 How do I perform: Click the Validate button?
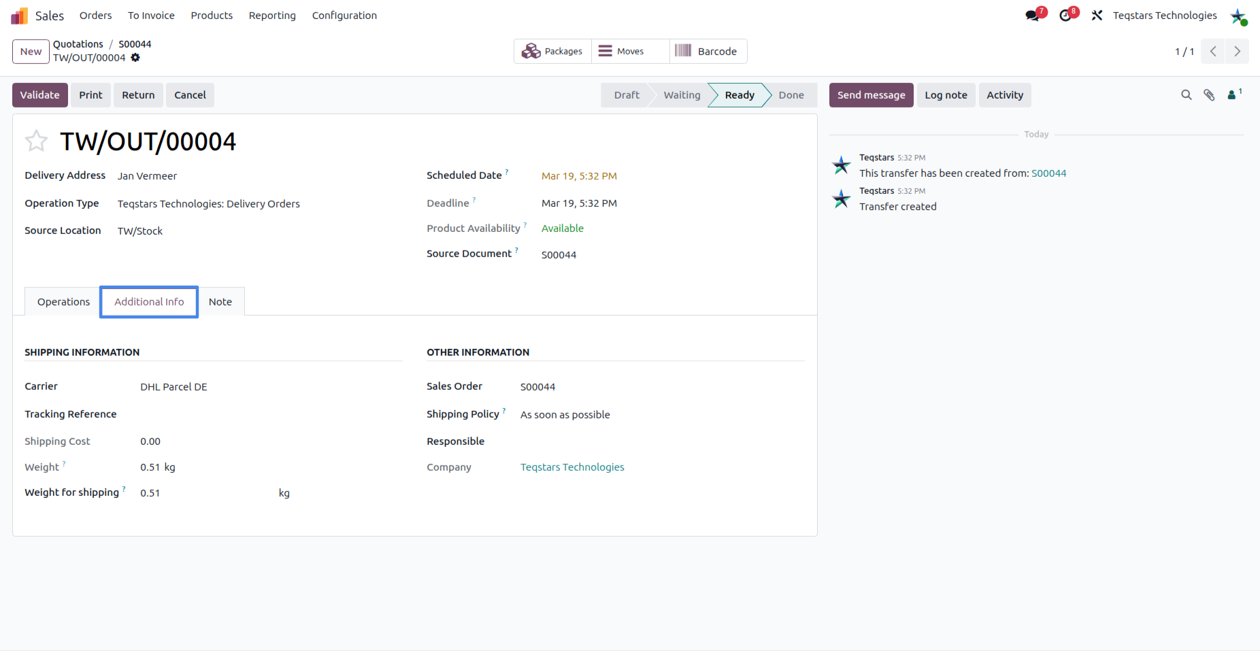pyautogui.click(x=40, y=95)
